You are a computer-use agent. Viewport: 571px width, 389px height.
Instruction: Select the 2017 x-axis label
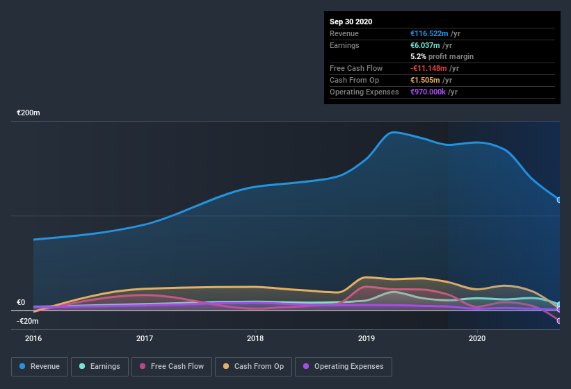pos(145,338)
